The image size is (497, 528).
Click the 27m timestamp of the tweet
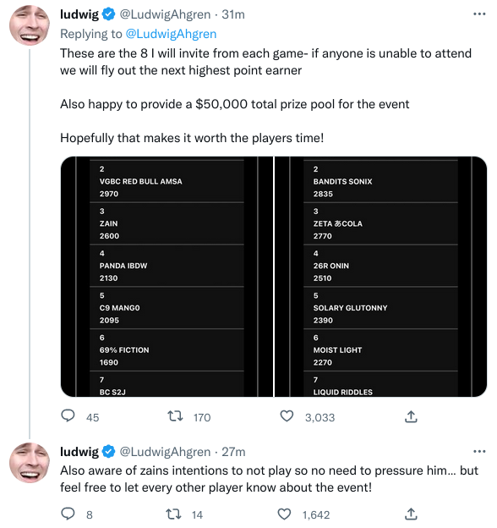(233, 452)
